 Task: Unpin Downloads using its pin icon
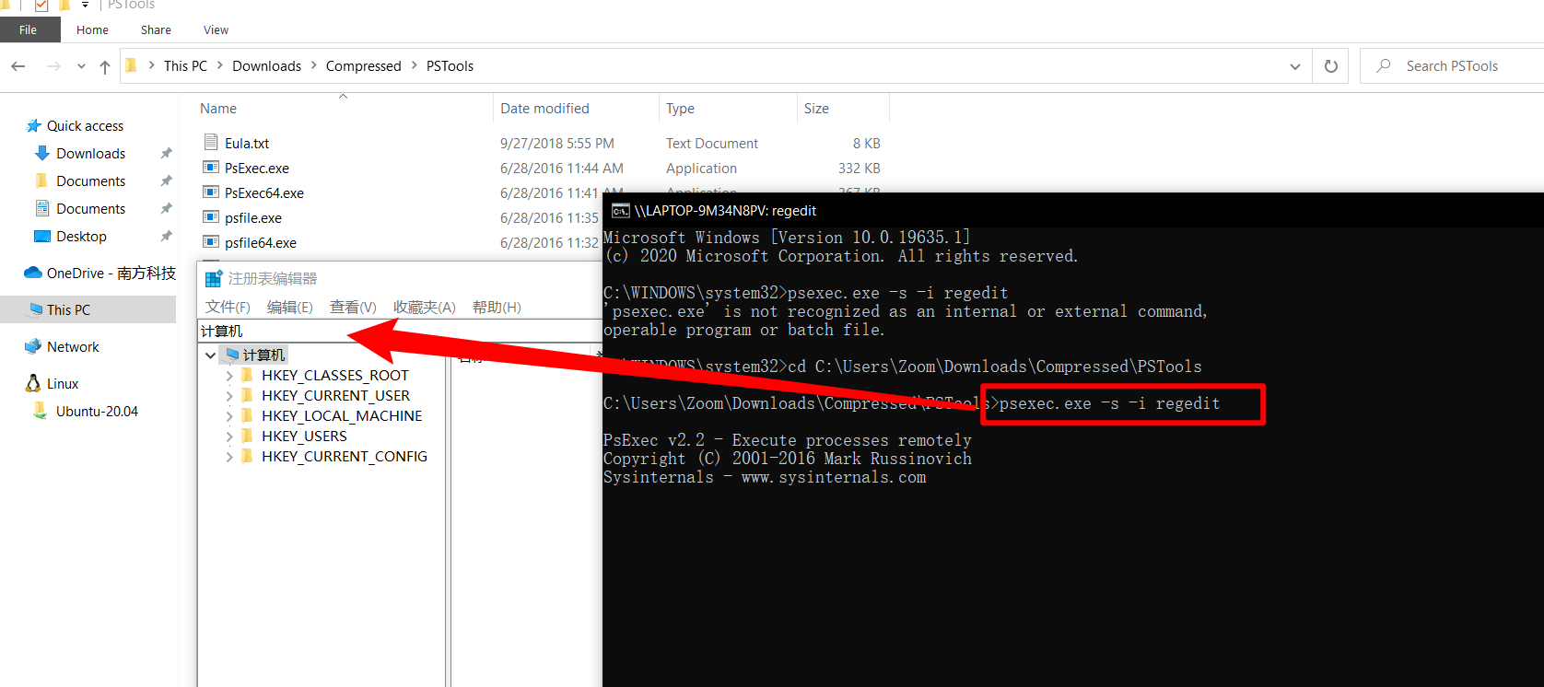(166, 154)
